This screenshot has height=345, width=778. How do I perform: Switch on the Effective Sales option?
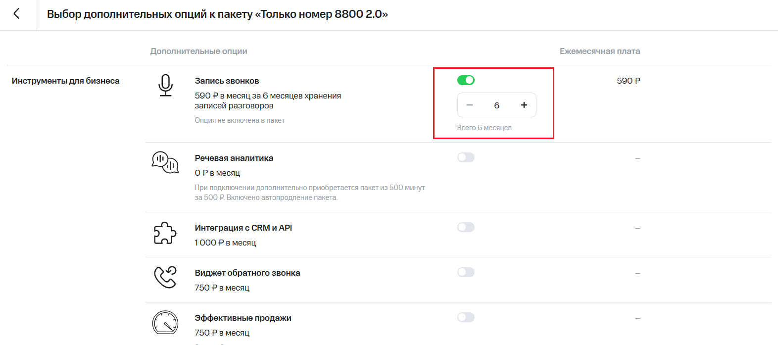(466, 317)
